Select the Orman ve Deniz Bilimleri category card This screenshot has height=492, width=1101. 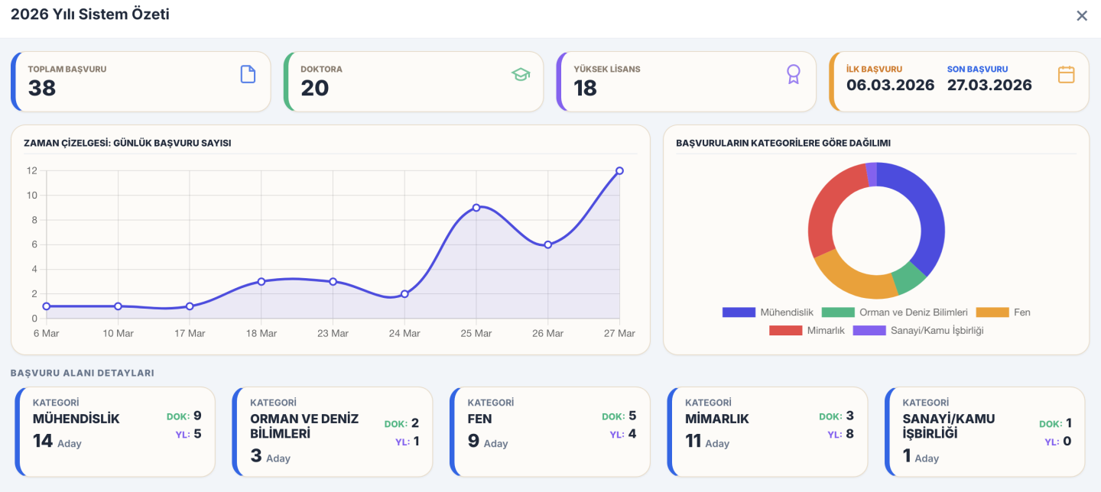[x=333, y=432]
